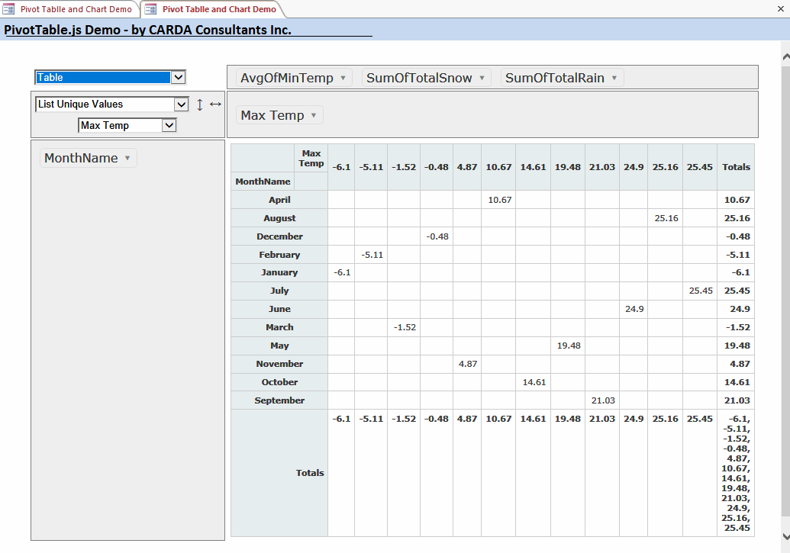This screenshot has height=553, width=790.
Task: Open the SumOfTotalRain filter dropdown
Action: pos(614,77)
